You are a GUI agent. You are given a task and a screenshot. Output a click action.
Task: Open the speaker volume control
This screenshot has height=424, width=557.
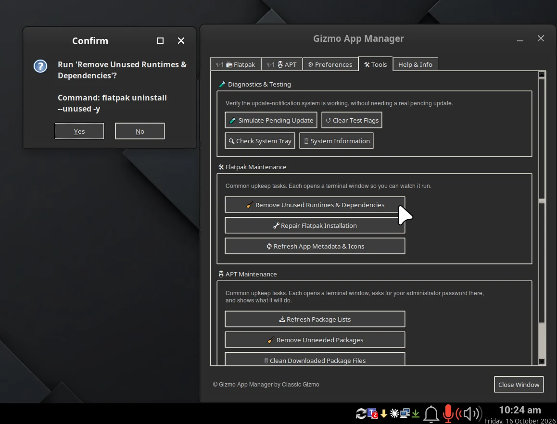[x=469, y=414]
